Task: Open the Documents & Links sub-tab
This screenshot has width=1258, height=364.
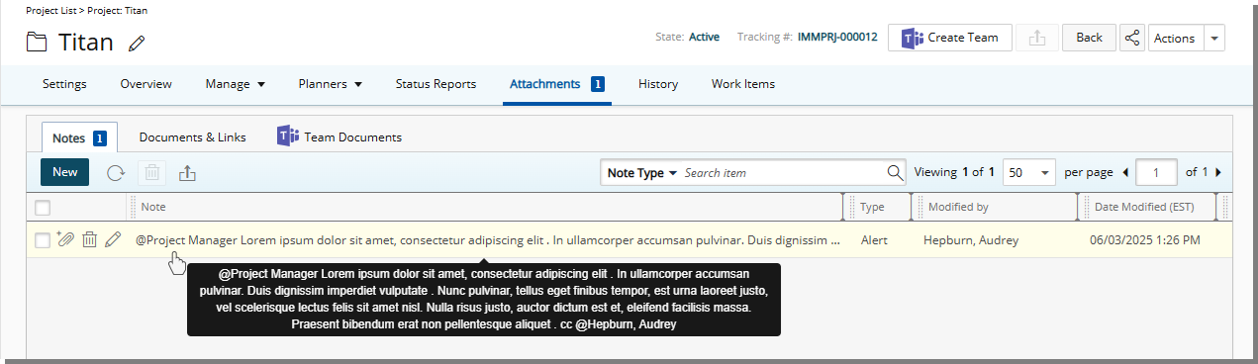Action: click(193, 137)
